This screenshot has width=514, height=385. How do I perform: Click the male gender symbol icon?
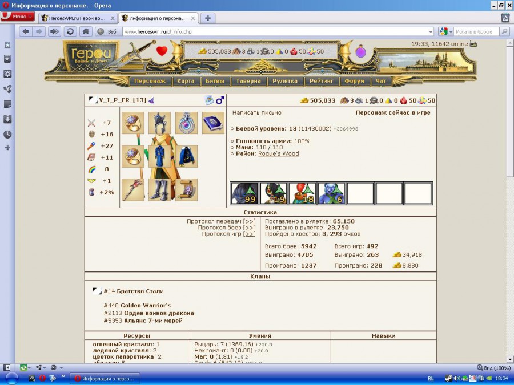coord(220,100)
